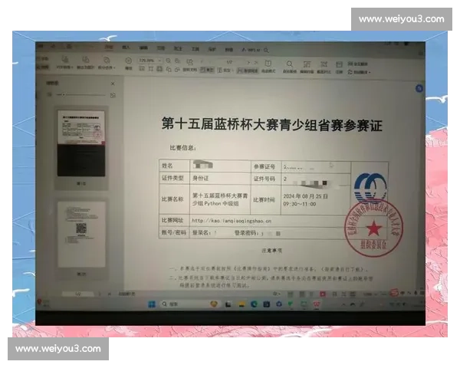Switch to the 转换 ribbon tab

229,50
